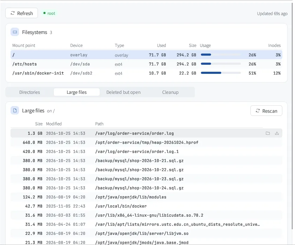This screenshot has width=295, height=245.
Task: Select shop-2026-10-23.sql.gz backup row
Action: (x=146, y=179)
